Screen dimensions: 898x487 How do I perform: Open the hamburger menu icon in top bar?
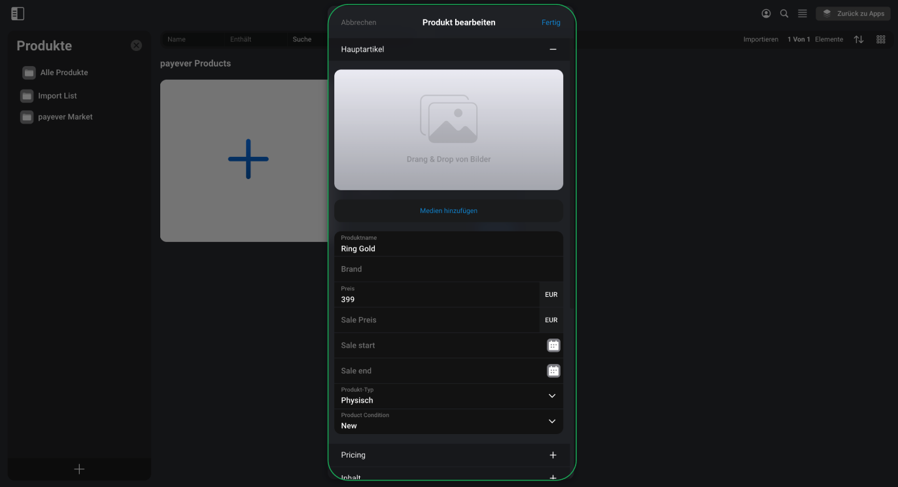803,14
